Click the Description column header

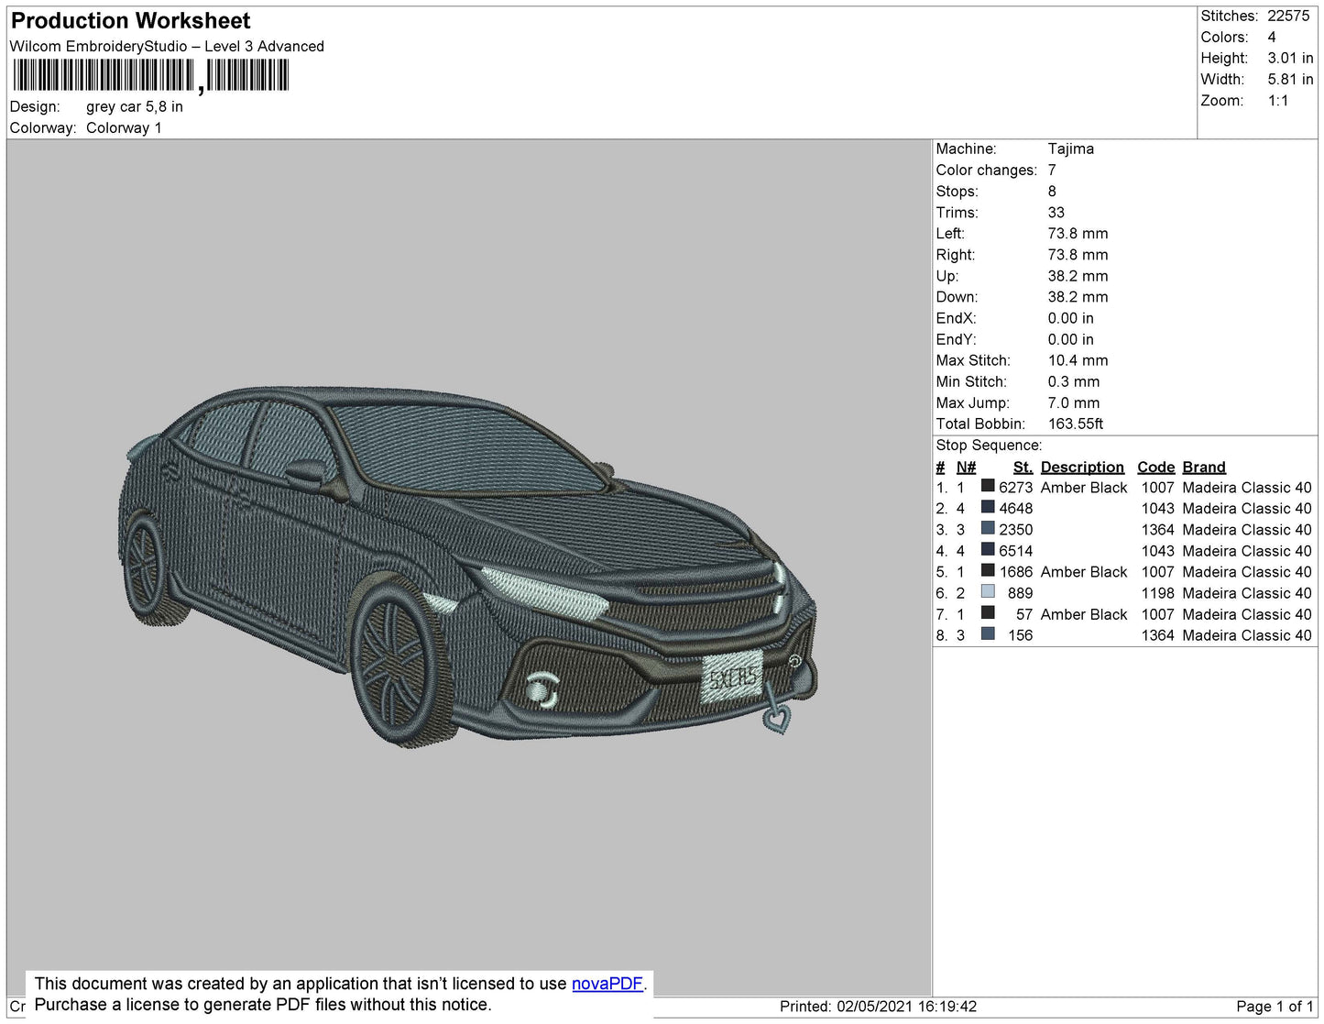click(x=1082, y=468)
